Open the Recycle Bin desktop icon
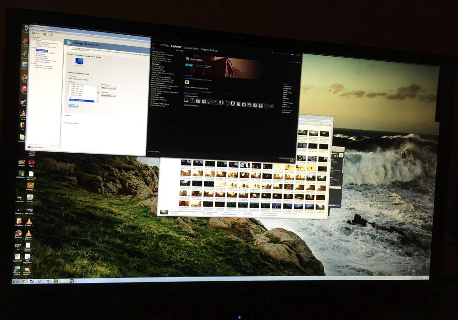Viewport: 458px width, 320px height. point(25,28)
